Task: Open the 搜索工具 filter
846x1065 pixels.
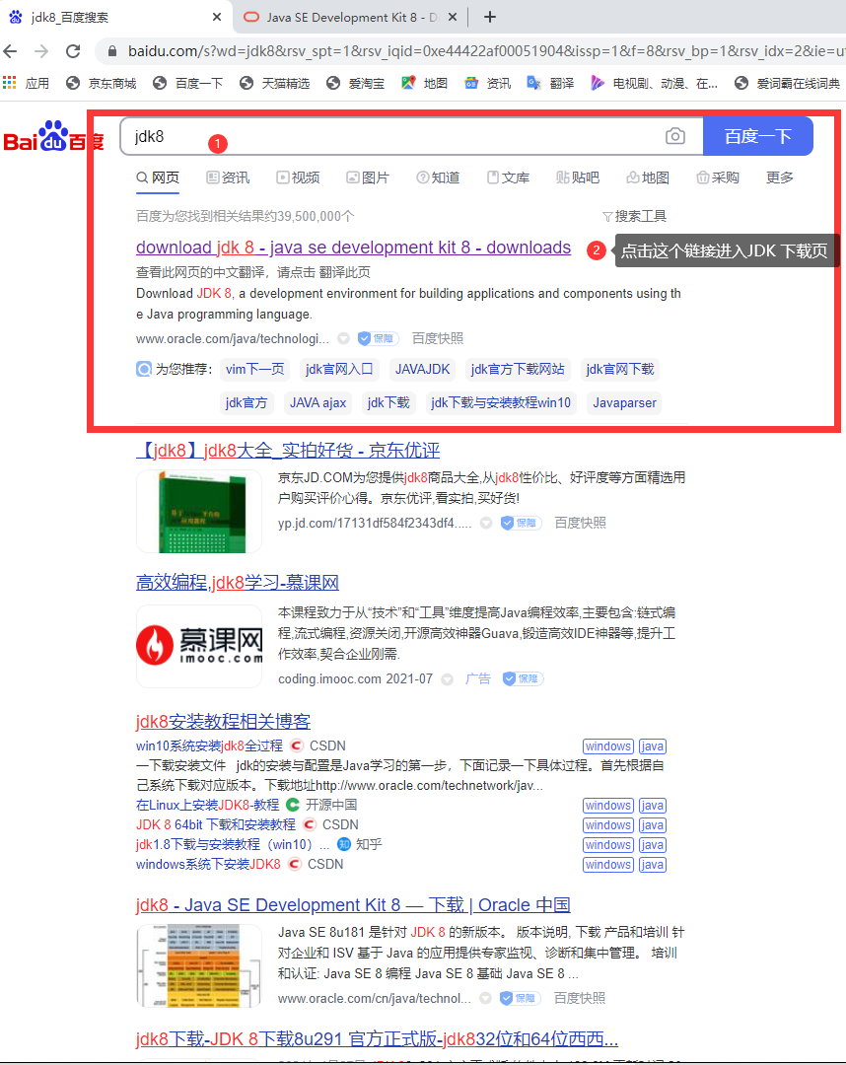Action: (635, 216)
